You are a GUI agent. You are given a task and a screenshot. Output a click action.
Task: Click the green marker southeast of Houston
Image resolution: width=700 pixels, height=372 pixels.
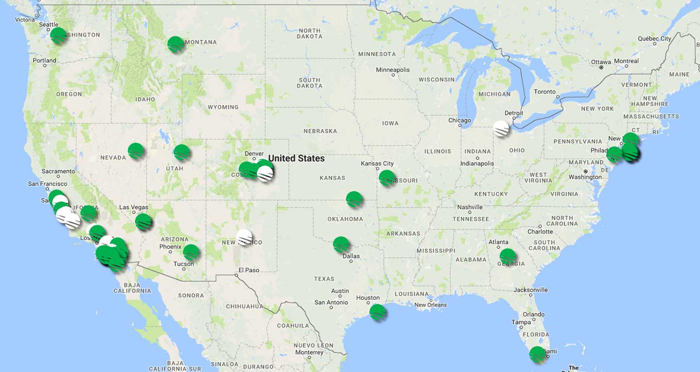pos(377,312)
